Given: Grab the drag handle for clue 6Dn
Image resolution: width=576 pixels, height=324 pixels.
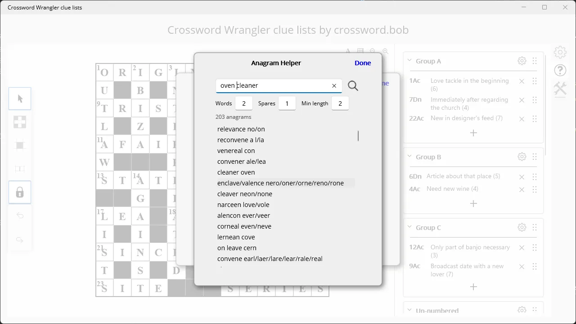Looking at the screenshot, I should point(535,177).
